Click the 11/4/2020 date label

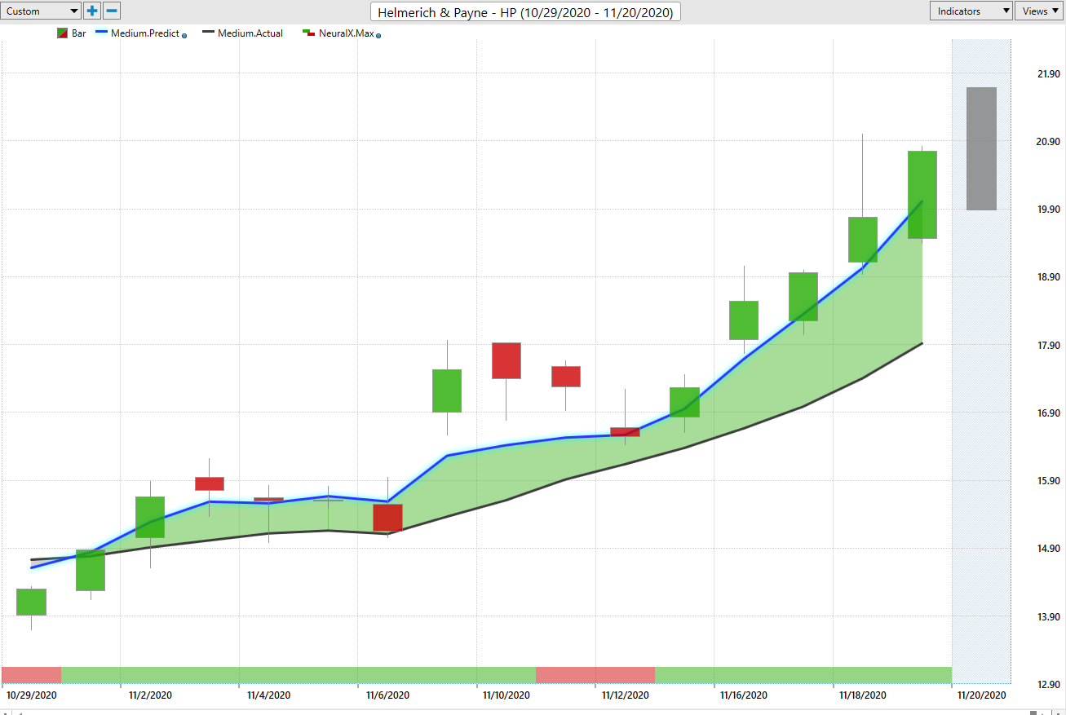269,695
